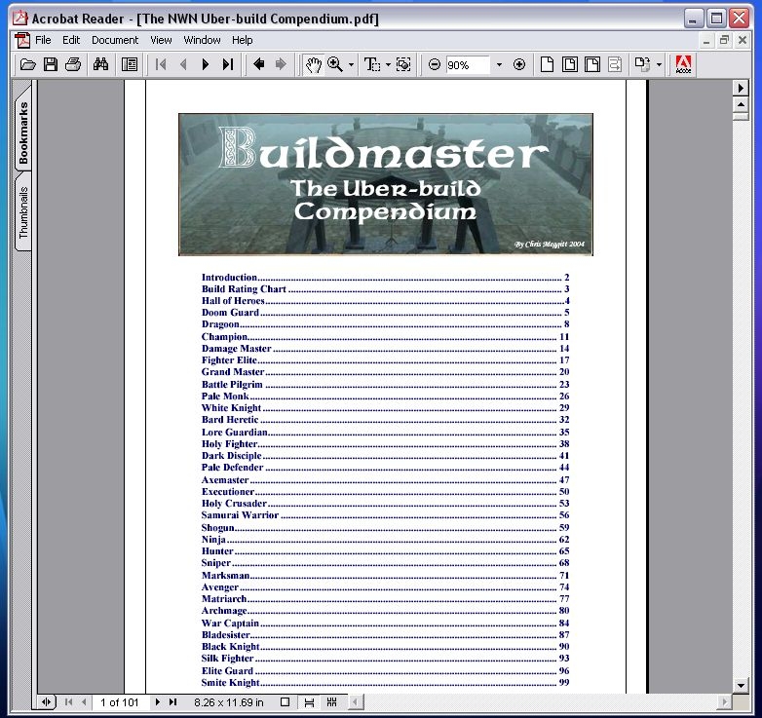Click the zoom out minus button
The height and width of the screenshot is (718, 762).
coord(435,64)
